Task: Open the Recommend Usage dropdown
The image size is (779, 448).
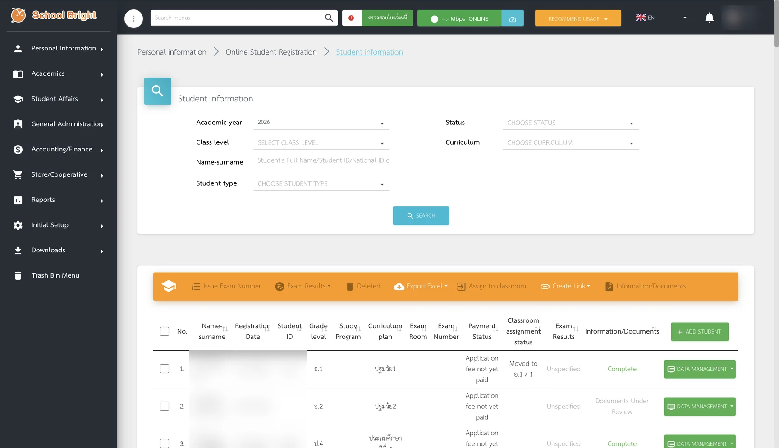Action: pyautogui.click(x=578, y=18)
